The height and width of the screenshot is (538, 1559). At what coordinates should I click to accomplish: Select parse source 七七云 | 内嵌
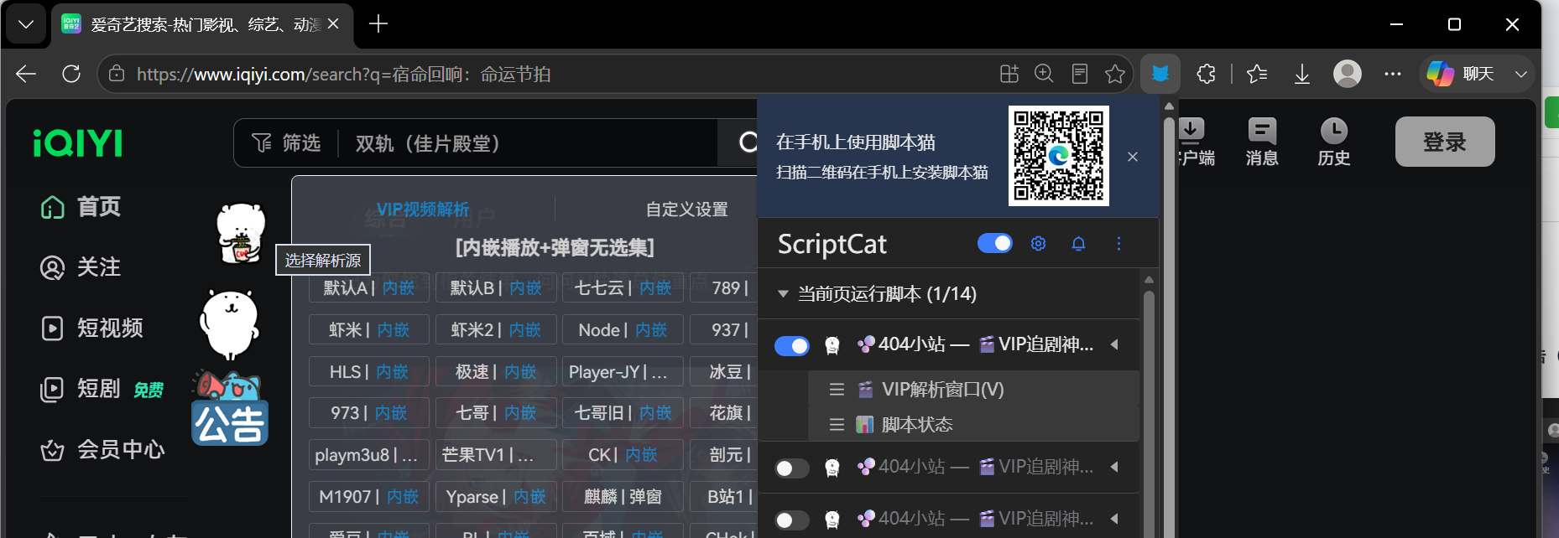click(x=623, y=287)
